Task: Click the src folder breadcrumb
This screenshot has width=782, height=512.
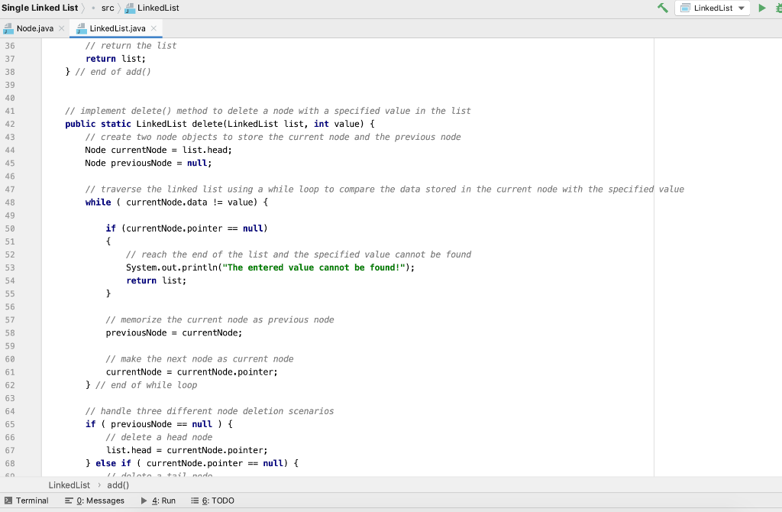Action: pyautogui.click(x=108, y=8)
